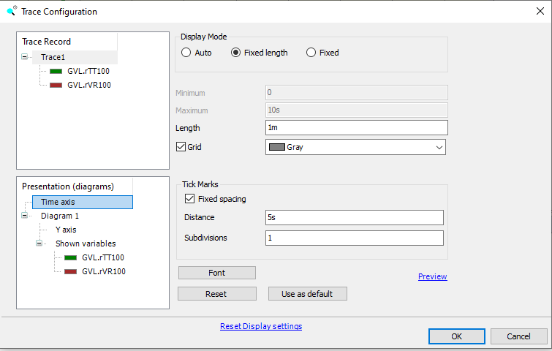Image resolution: width=552 pixels, height=351 pixels.
Task: Click the Length input field
Action: [355, 128]
